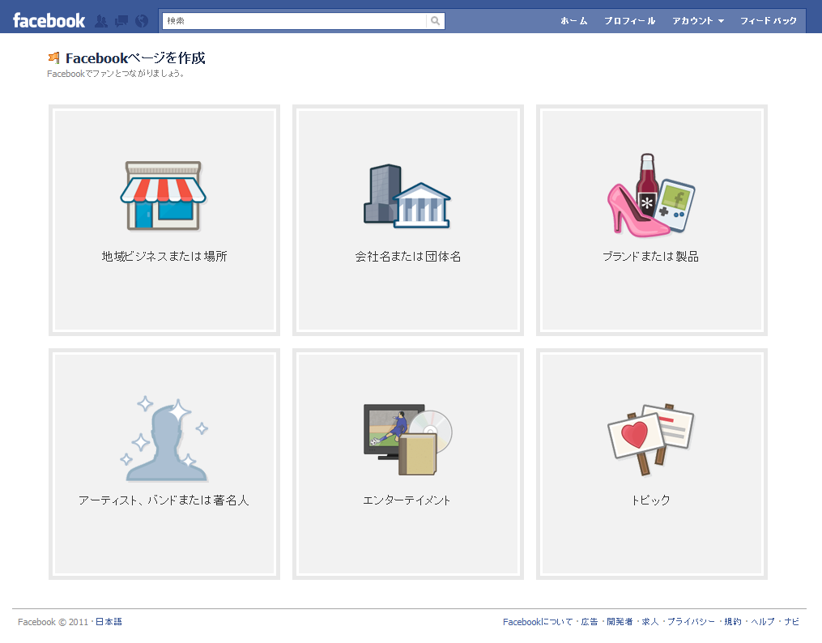Viewport: 822px width, 643px height.
Task: Expand the アカウント dropdown menu
Action: (x=698, y=21)
